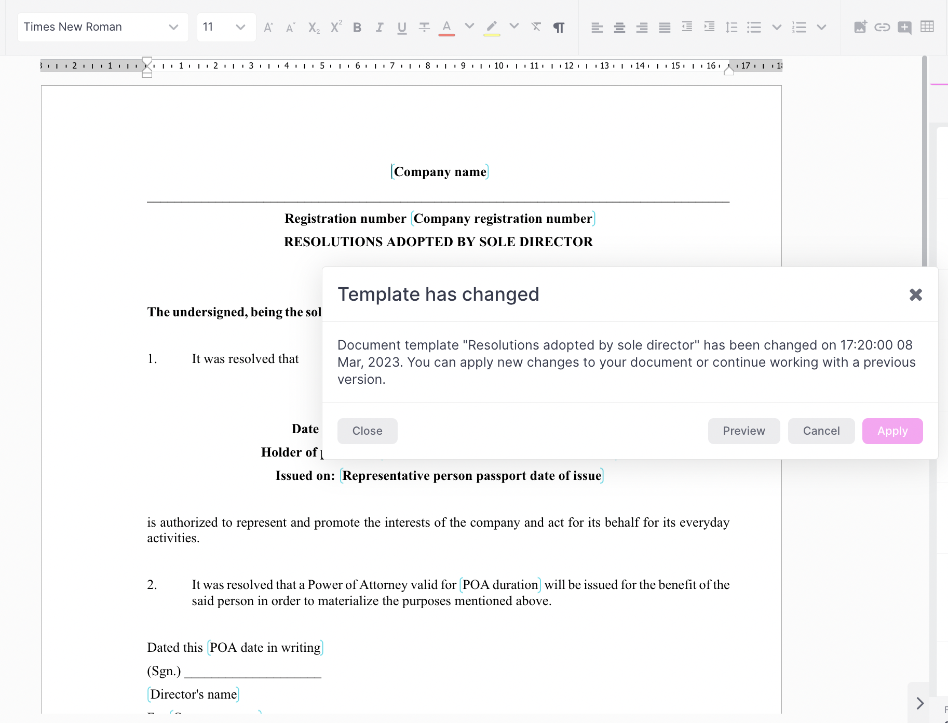The width and height of the screenshot is (948, 723).
Task: Click the superscript icon
Action: (336, 26)
